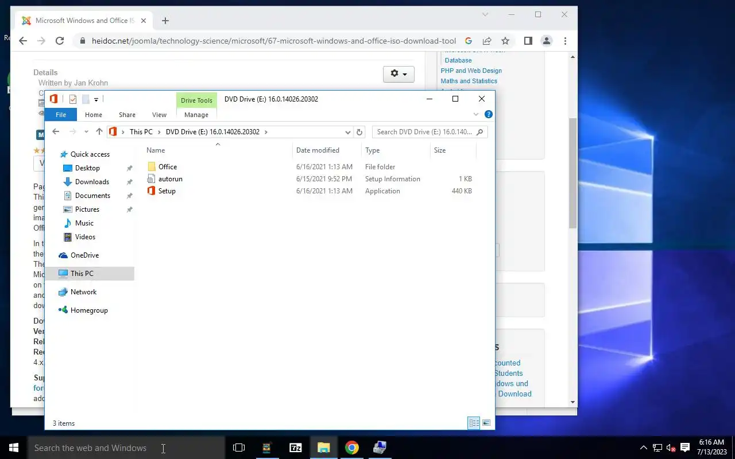Image resolution: width=735 pixels, height=459 pixels.
Task: Open the File tab in File Explorer
Action: pos(61,115)
